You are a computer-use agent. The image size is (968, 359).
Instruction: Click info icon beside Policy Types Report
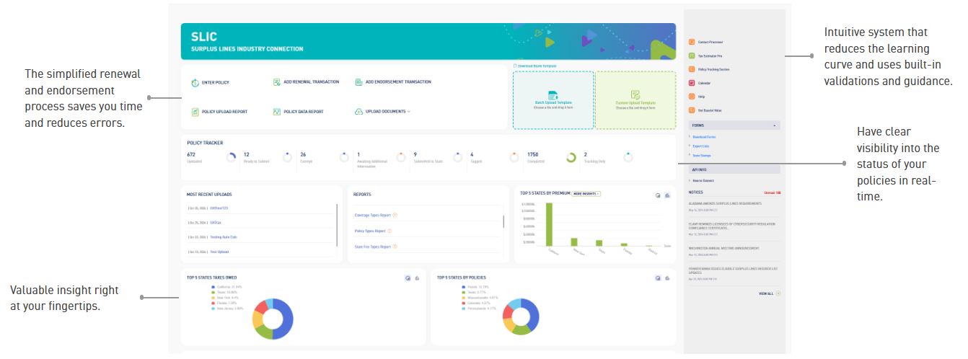coord(390,231)
